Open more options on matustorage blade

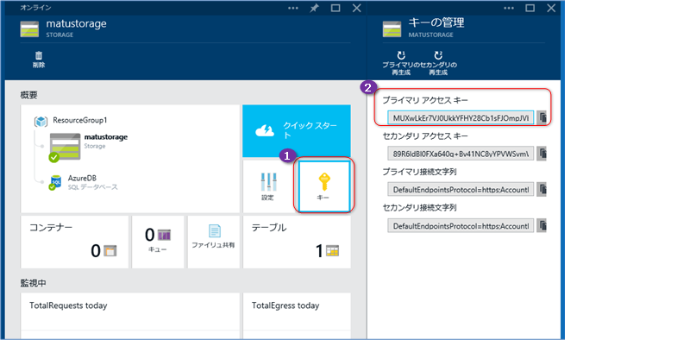(x=292, y=8)
